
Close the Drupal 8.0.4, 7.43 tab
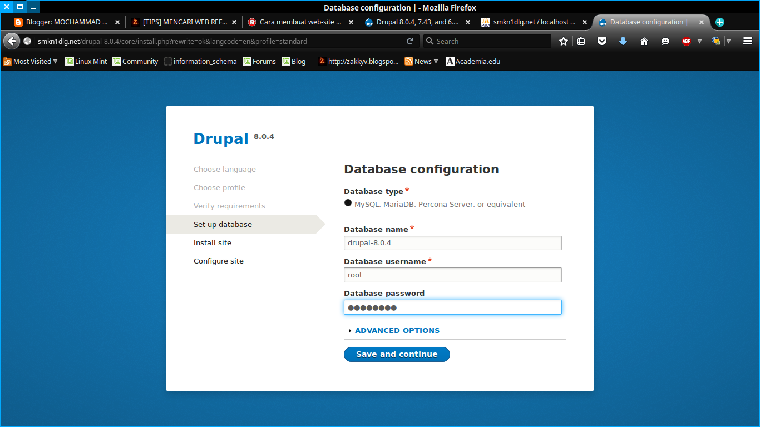click(x=468, y=22)
